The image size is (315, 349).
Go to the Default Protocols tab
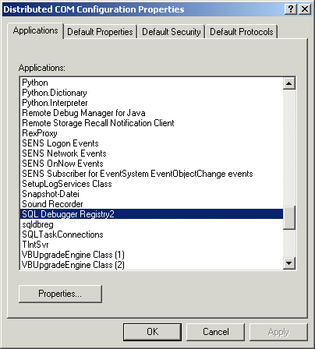tap(242, 32)
